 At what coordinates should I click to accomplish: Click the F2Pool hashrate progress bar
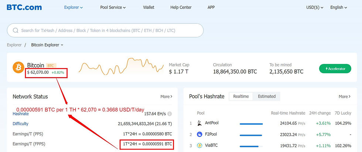click(x=251, y=135)
